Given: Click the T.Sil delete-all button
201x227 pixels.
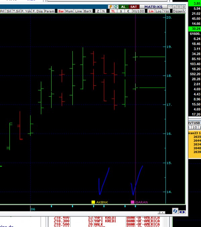Looking at the screenshot, I should pos(16,11).
